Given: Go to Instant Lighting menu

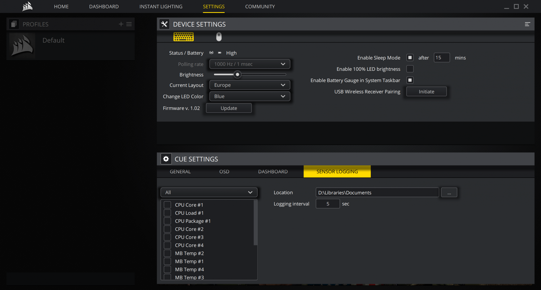Looking at the screenshot, I should (161, 6).
